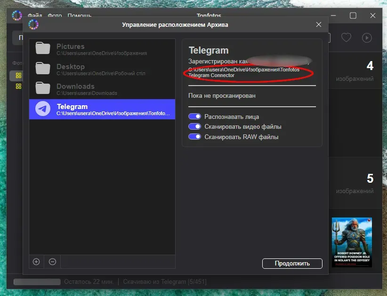Image resolution: width=387 pixels, height=296 pixels.
Task: Click the remove location minus icon
Action: point(52,262)
